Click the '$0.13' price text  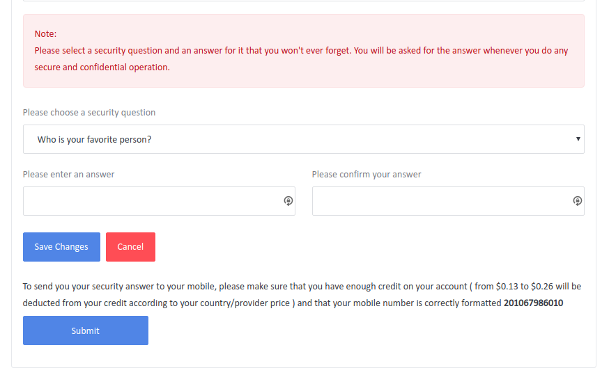pyautogui.click(x=507, y=286)
